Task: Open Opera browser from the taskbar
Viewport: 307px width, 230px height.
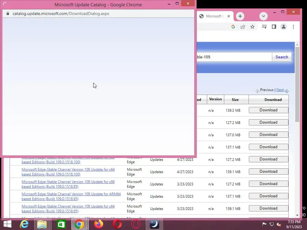Action: 117,224
